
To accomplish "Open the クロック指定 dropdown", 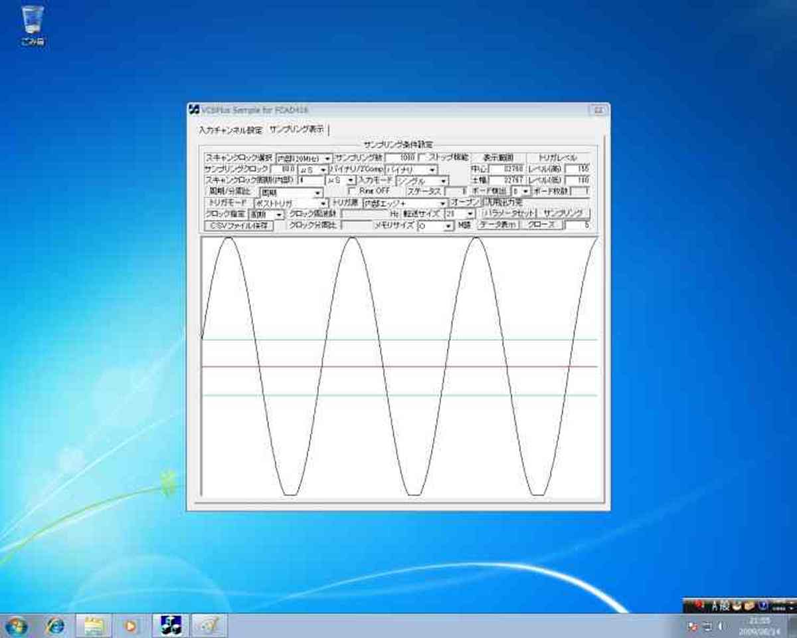I will 266,215.
